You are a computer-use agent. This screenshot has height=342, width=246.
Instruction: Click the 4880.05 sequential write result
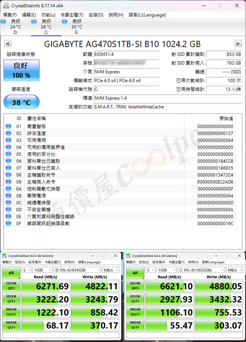point(219,286)
